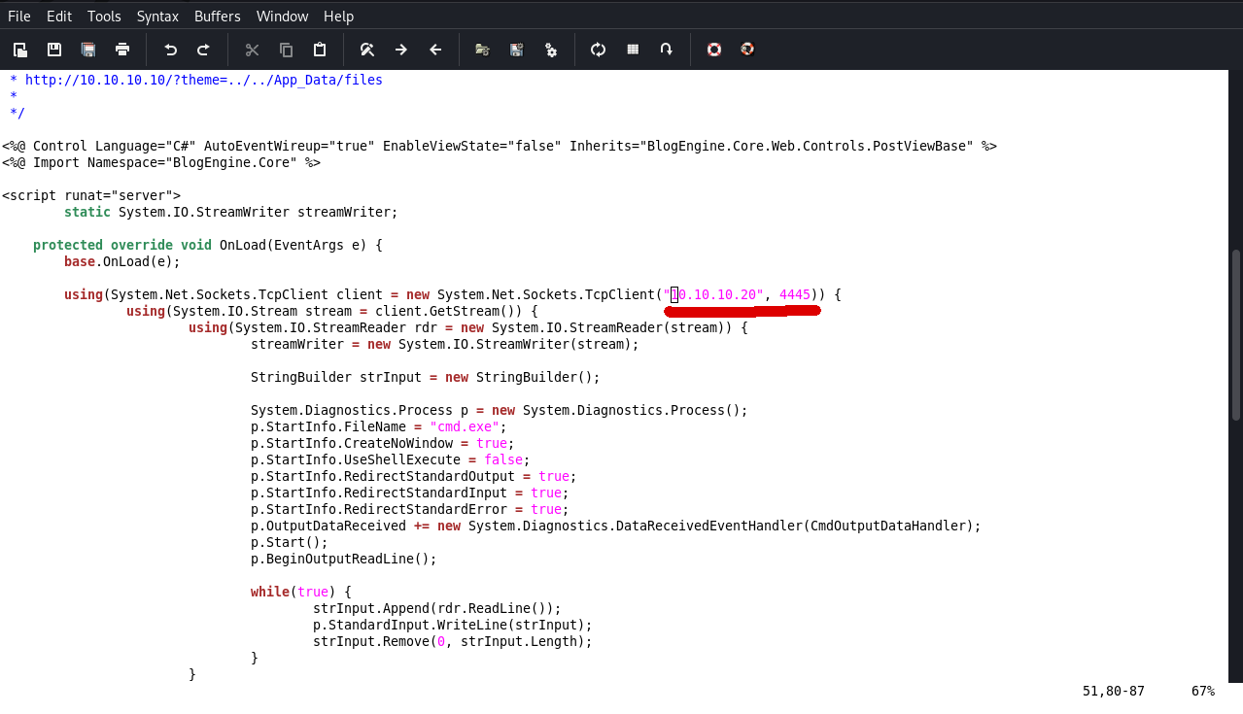Screen dimensions: 1243x714
Task: Click the vertical scrollbar thumb
Action: [x=1236, y=334]
